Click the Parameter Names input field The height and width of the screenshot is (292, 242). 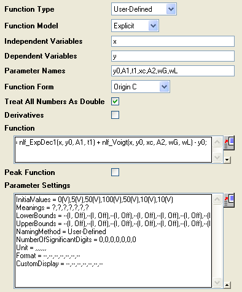point(173,71)
